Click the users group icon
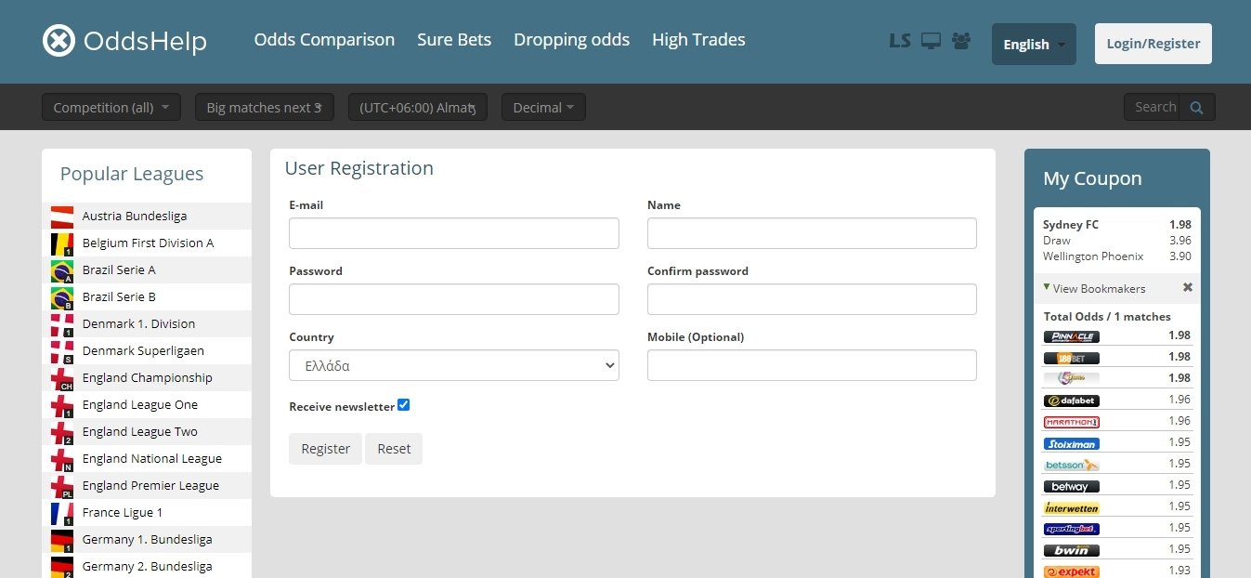 click(x=961, y=41)
